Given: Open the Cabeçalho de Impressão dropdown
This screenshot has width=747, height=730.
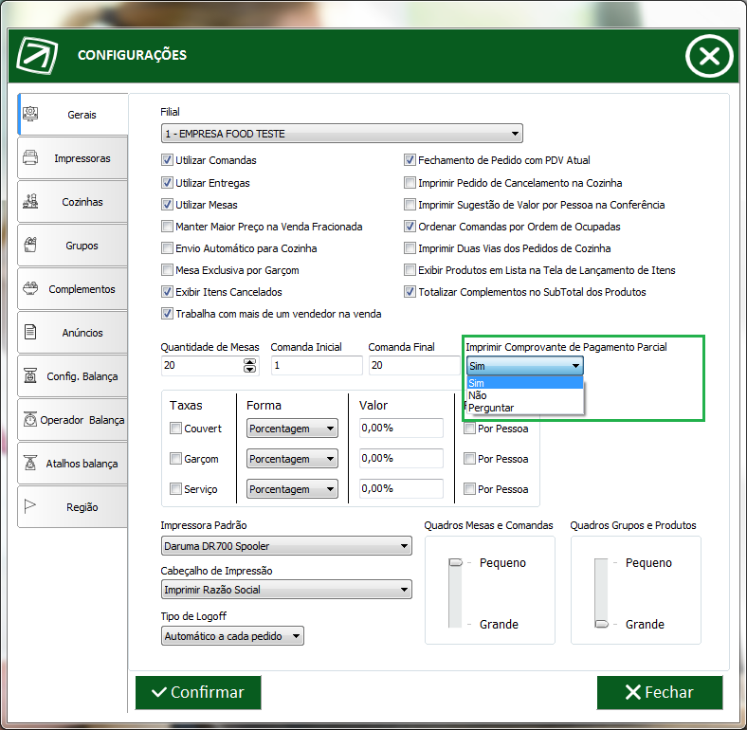Looking at the screenshot, I should [x=286, y=590].
